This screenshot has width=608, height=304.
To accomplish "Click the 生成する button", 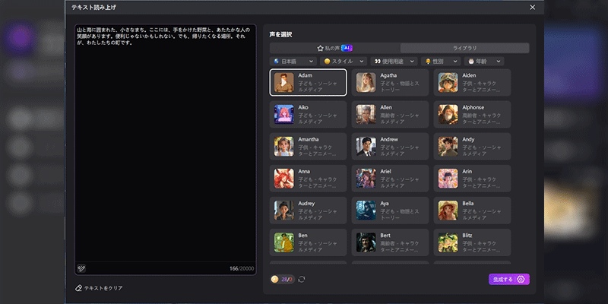I will point(508,279).
